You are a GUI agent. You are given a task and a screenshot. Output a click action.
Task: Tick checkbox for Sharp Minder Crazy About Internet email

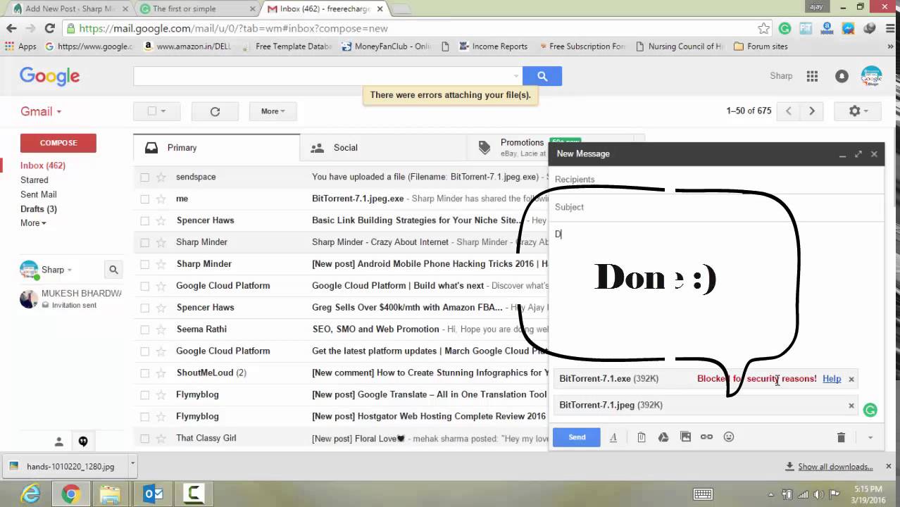click(x=144, y=242)
